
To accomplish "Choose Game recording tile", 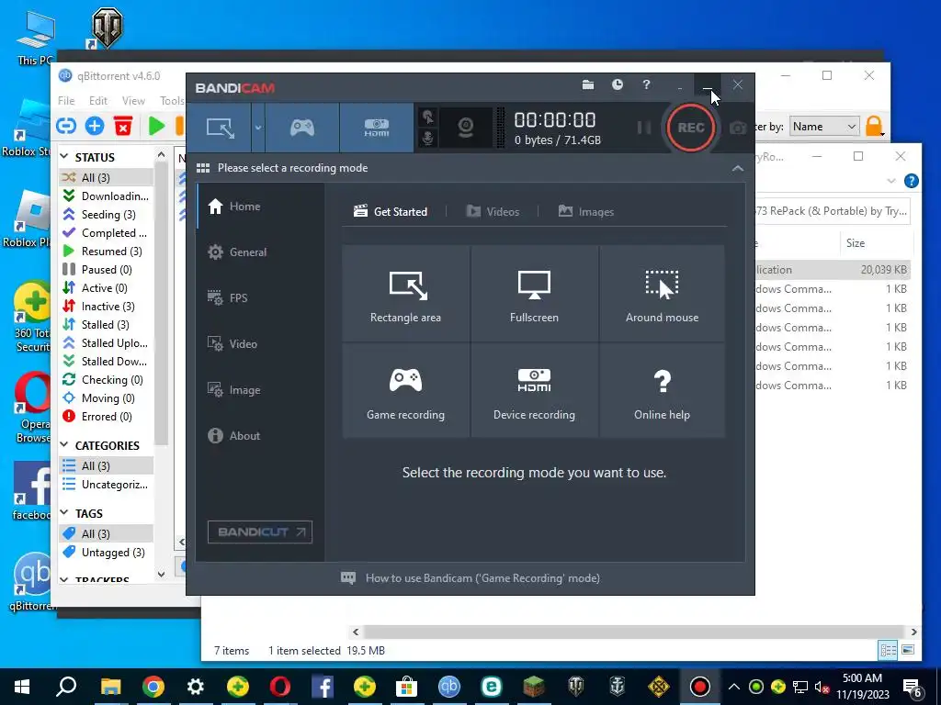I will tap(405, 390).
